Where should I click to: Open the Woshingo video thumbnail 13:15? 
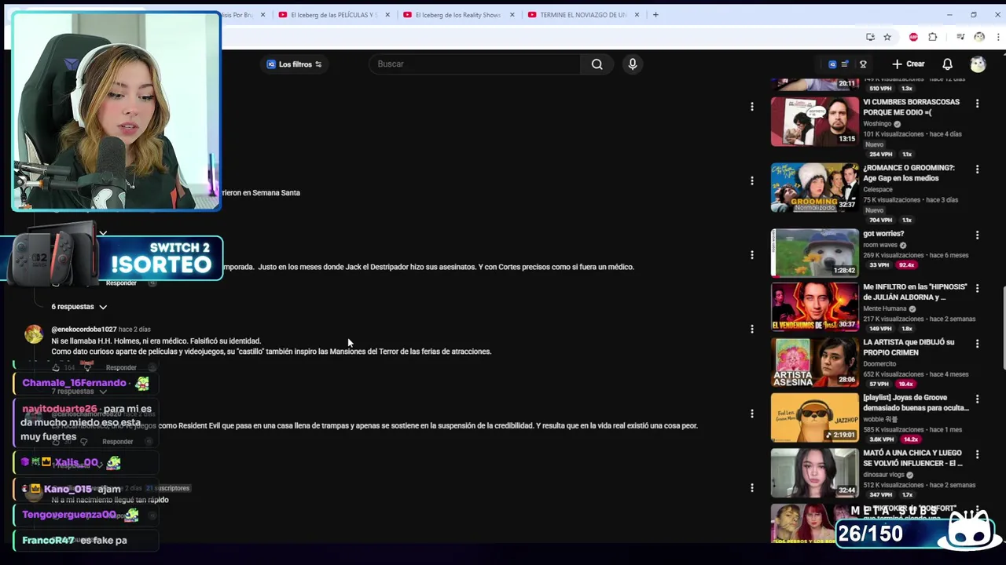[815, 122]
